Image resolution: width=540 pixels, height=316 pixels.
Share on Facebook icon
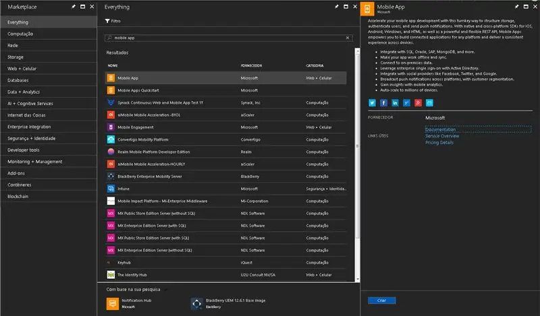click(383, 103)
